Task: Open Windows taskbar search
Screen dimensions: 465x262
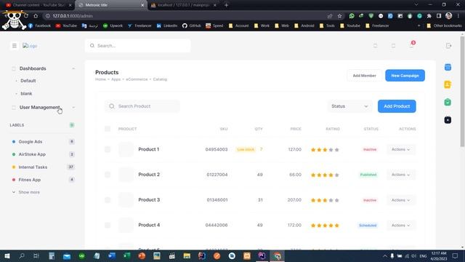Action: point(22,255)
